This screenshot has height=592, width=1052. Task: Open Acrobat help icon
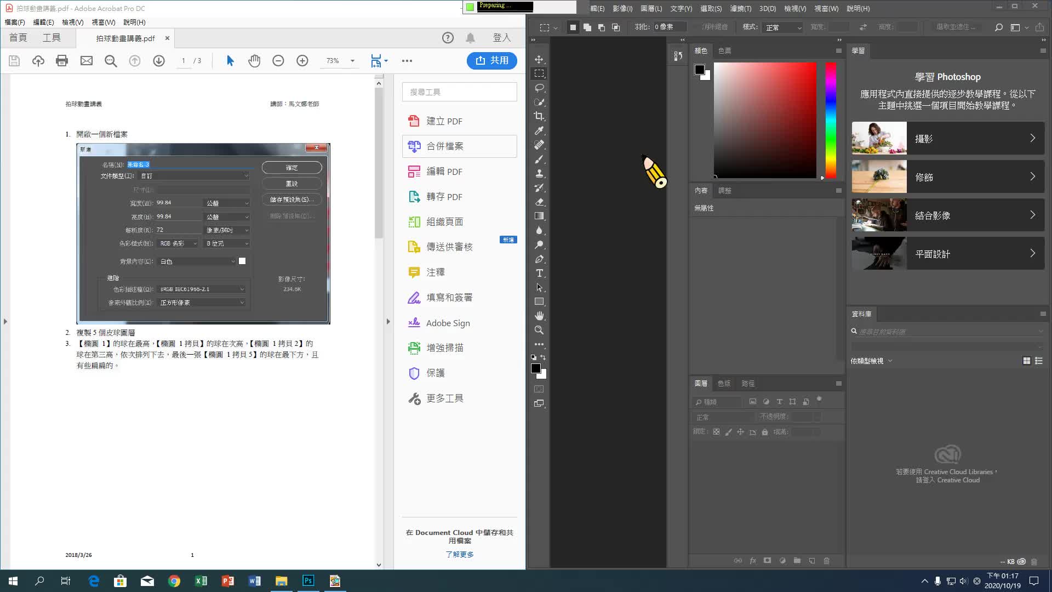coord(448,38)
